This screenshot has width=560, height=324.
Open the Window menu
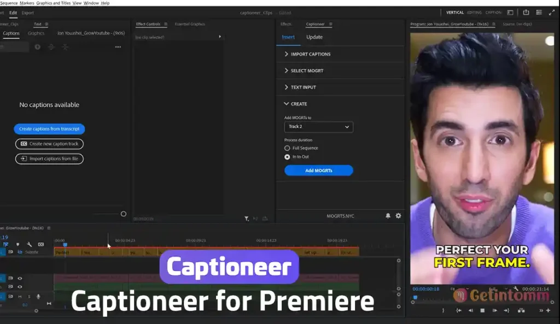point(91,3)
